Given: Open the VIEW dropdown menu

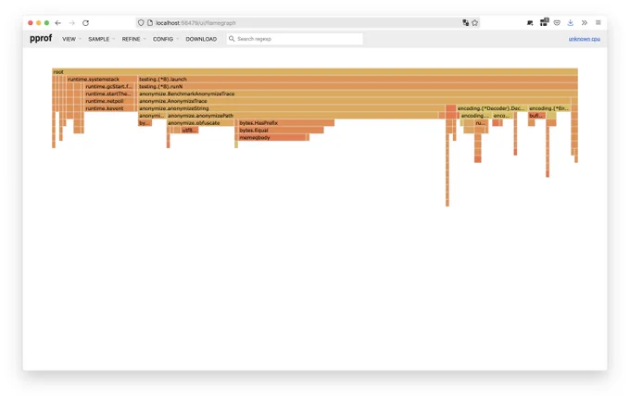Looking at the screenshot, I should 71,39.
